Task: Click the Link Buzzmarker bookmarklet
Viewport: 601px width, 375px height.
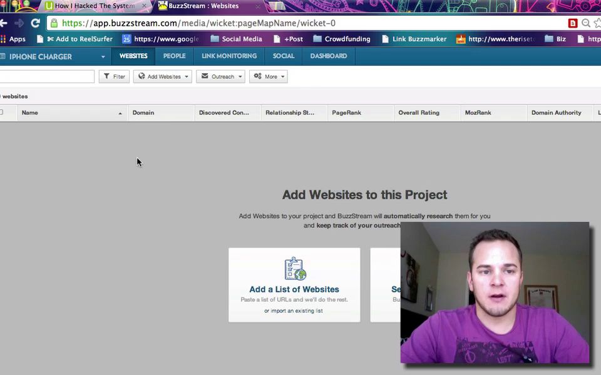Action: (x=414, y=39)
